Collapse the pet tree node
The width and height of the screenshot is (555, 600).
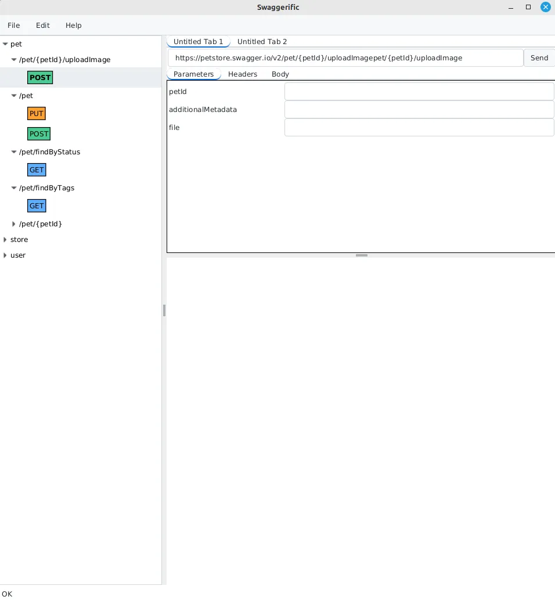coord(5,44)
